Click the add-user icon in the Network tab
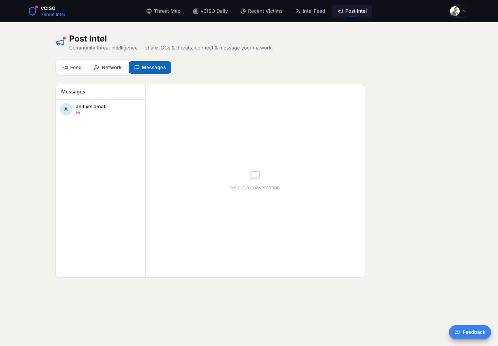Viewport: 498px width, 346px height. point(97,67)
